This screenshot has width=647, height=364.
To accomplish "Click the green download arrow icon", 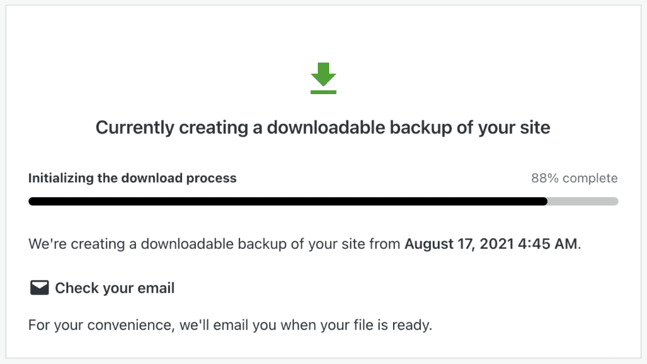I will pyautogui.click(x=323, y=78).
